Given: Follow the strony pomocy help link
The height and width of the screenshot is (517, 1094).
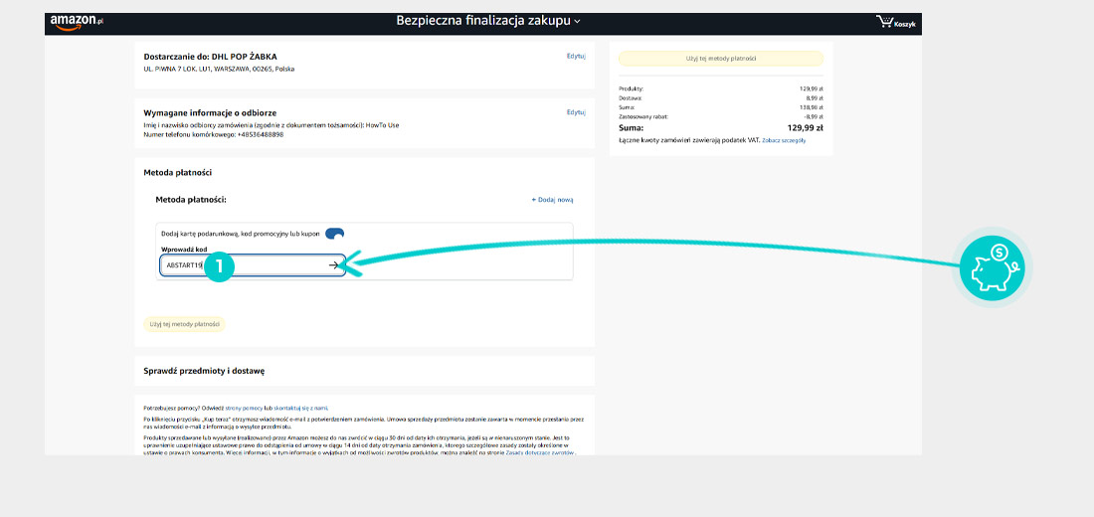Looking at the screenshot, I should coord(245,408).
